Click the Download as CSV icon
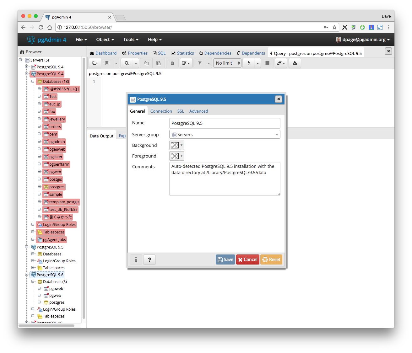Image resolution: width=412 pixels, height=353 pixels. (x=295, y=63)
